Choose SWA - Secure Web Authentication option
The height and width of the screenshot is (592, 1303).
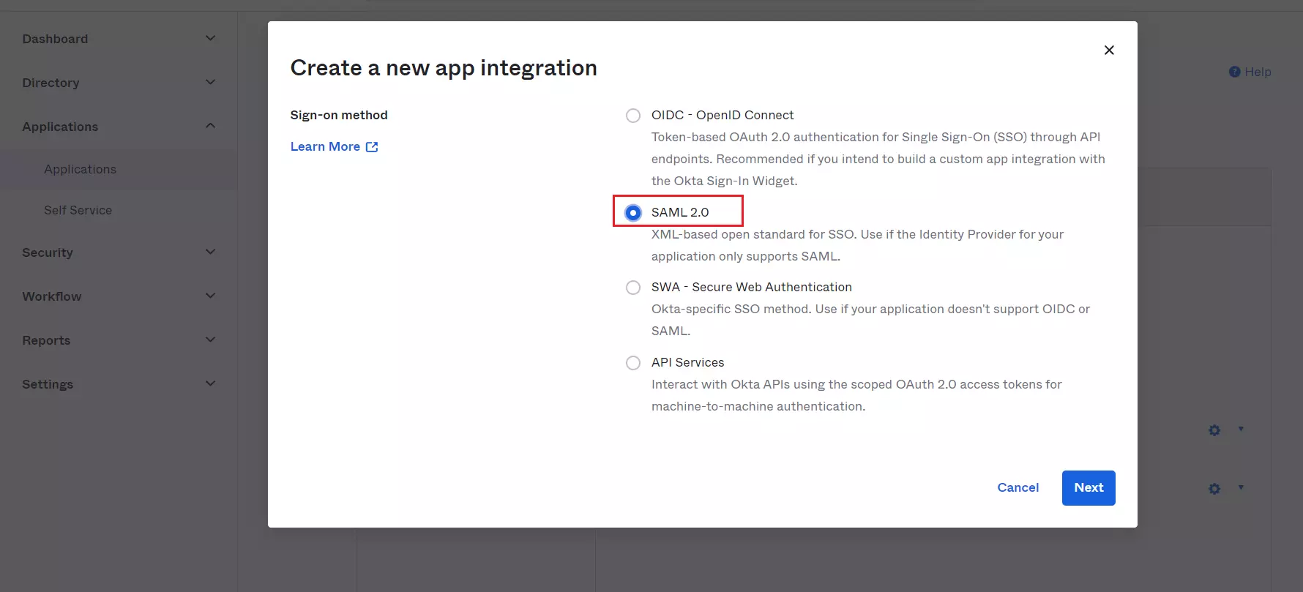coord(633,288)
